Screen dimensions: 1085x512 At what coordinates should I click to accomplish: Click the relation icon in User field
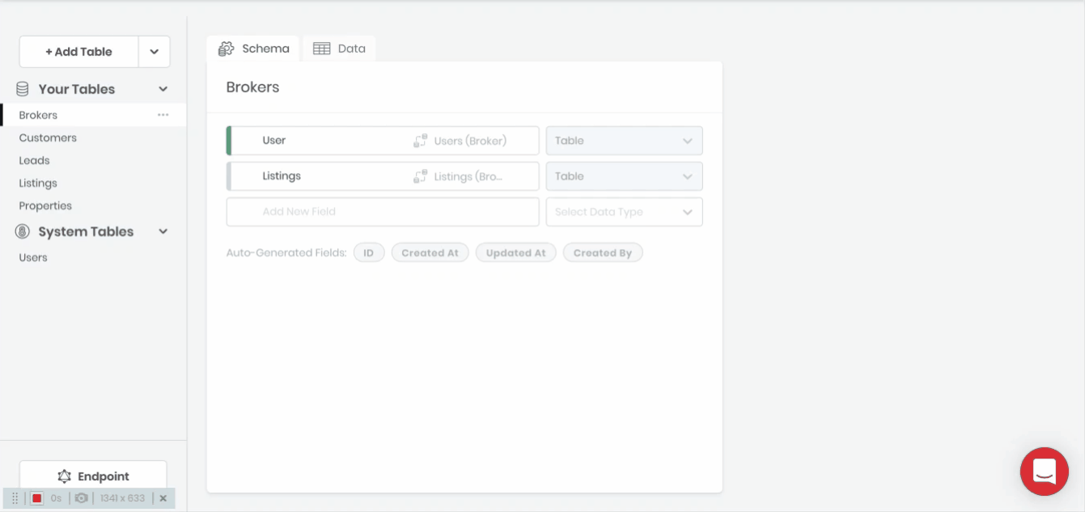tap(420, 141)
